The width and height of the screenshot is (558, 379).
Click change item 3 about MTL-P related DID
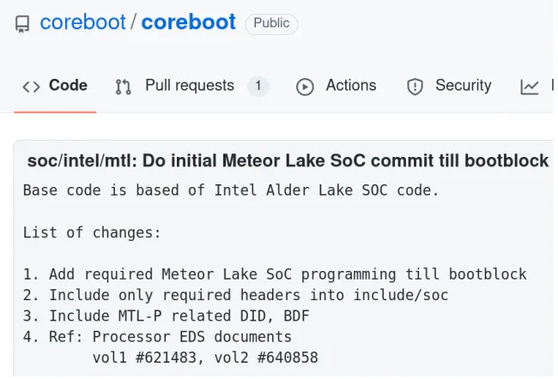[167, 316]
